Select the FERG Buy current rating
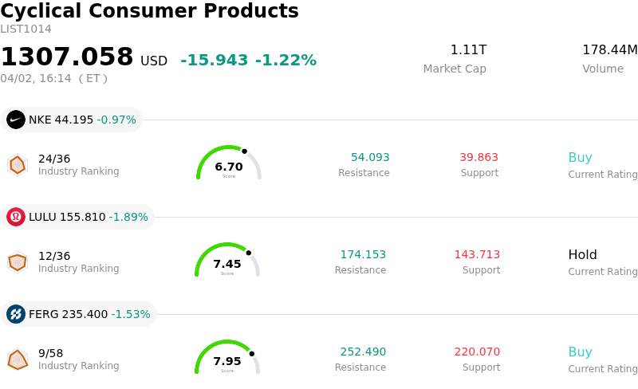 (x=580, y=352)
